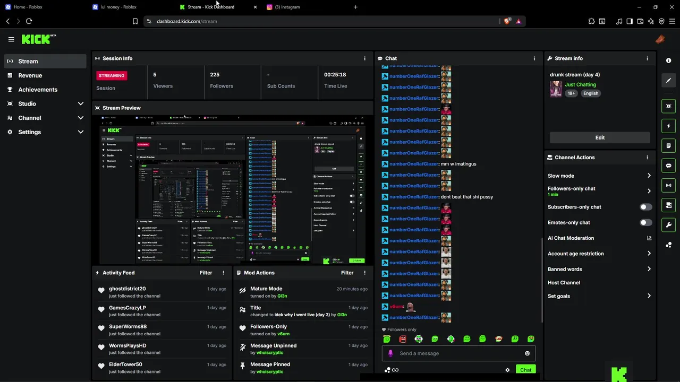Open the Mod Actions three-dot menu

click(364, 273)
